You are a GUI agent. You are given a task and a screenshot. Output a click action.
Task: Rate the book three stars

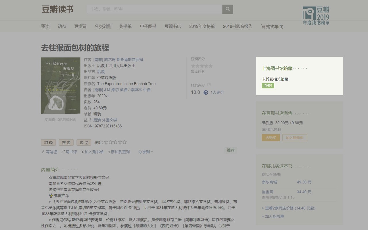115,142
